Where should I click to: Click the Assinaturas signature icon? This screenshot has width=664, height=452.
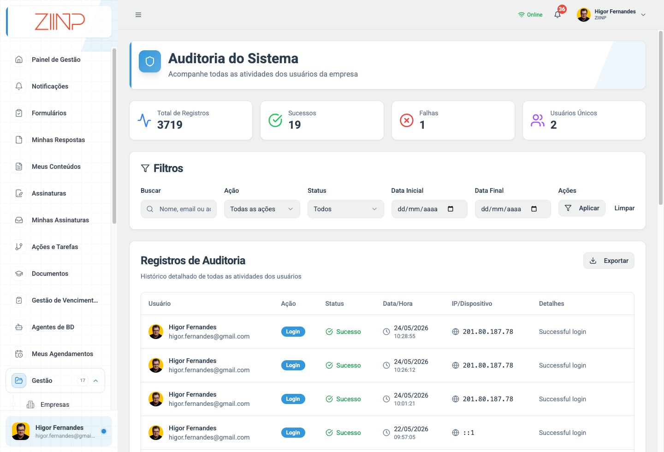coord(19,193)
